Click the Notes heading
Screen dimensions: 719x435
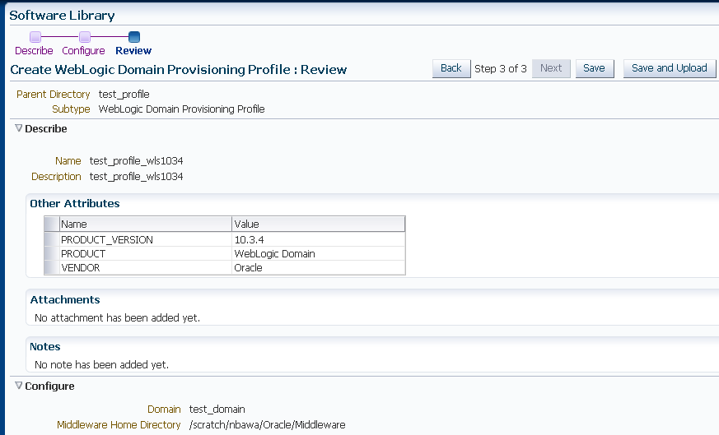point(45,347)
